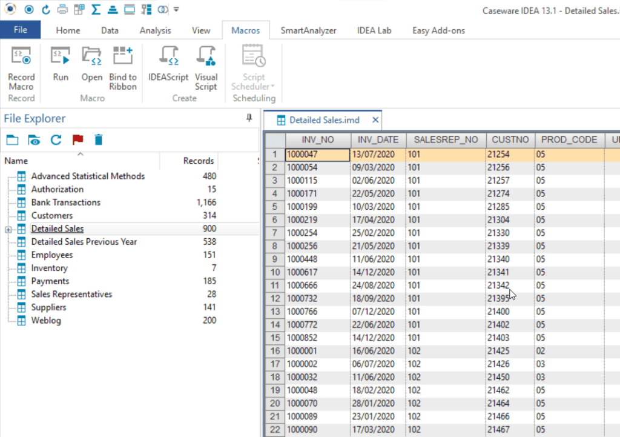Select Detailed Sales Previous Year database

(x=84, y=241)
